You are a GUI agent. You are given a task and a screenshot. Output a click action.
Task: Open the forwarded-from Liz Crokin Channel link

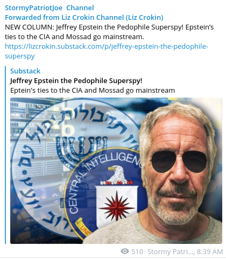(84, 17)
